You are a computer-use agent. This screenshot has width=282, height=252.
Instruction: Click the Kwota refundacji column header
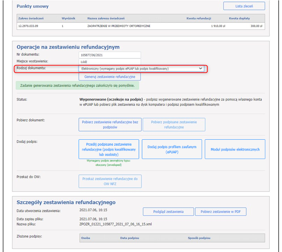click(198, 18)
